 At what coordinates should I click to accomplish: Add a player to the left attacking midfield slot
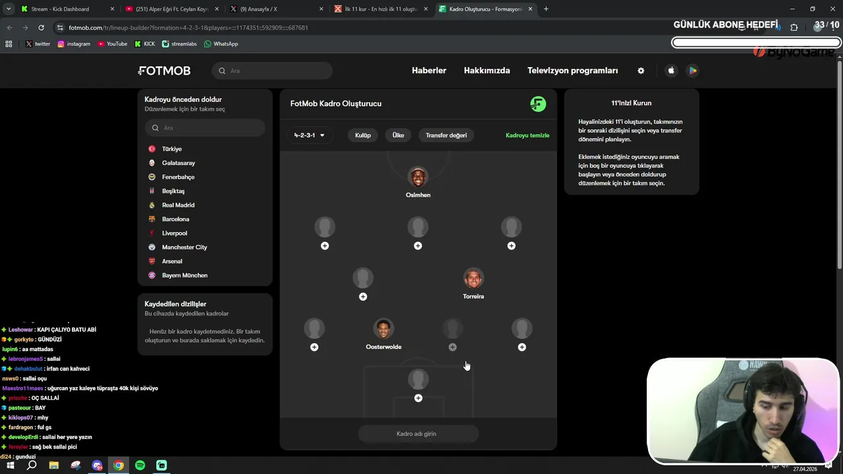[x=325, y=246]
